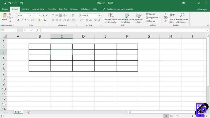Image resolution: width=210 pixels, height=118 pixels.
Task: Adjust the zoom slider in status bar
Action: [192, 116]
